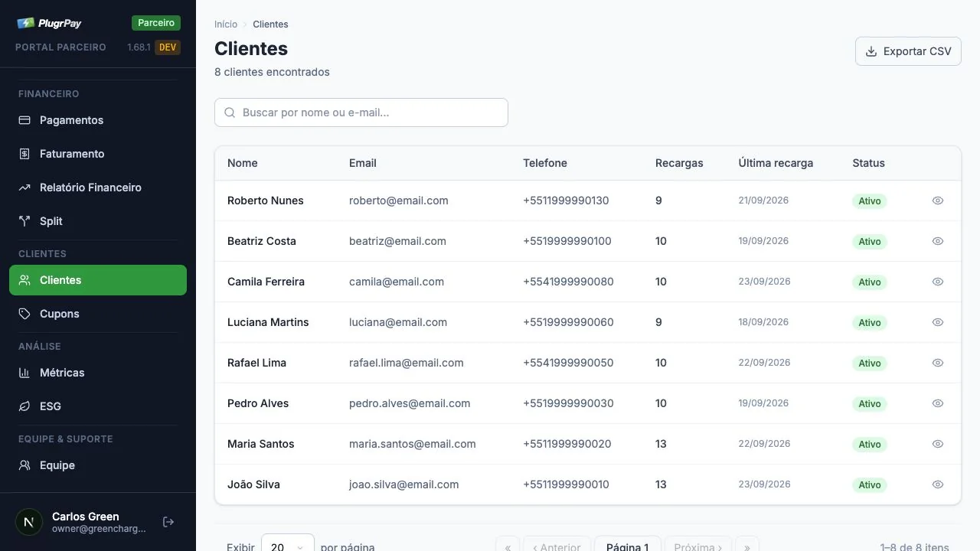Click the email beatriz@email.com
The image size is (980, 551).
point(397,241)
